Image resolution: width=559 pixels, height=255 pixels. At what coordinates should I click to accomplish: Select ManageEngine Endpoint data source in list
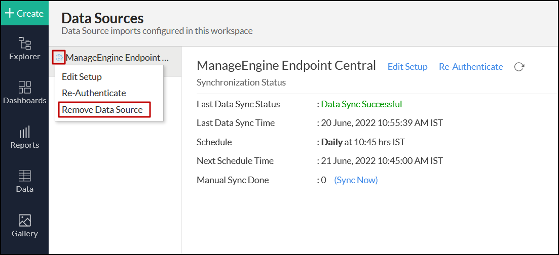(x=118, y=58)
